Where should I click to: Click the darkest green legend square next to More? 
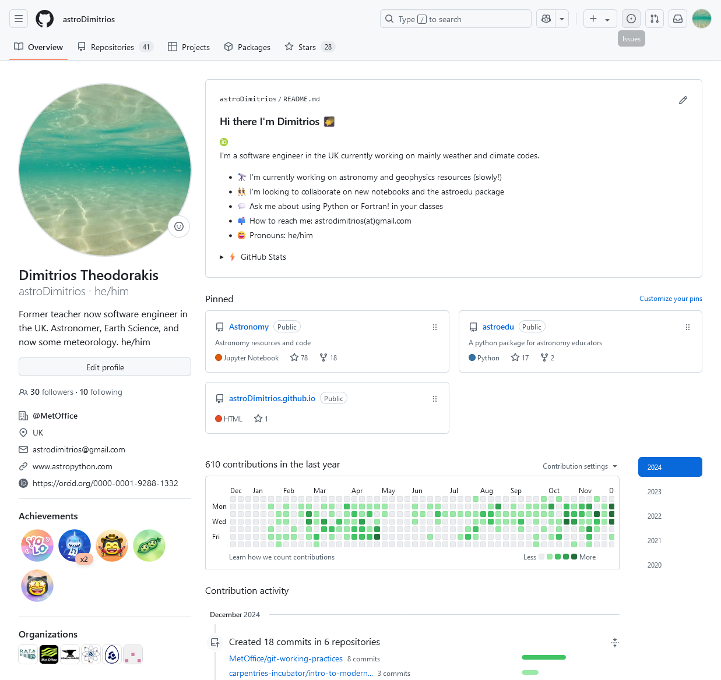click(x=574, y=557)
